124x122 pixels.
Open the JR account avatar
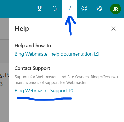tap(116, 9)
